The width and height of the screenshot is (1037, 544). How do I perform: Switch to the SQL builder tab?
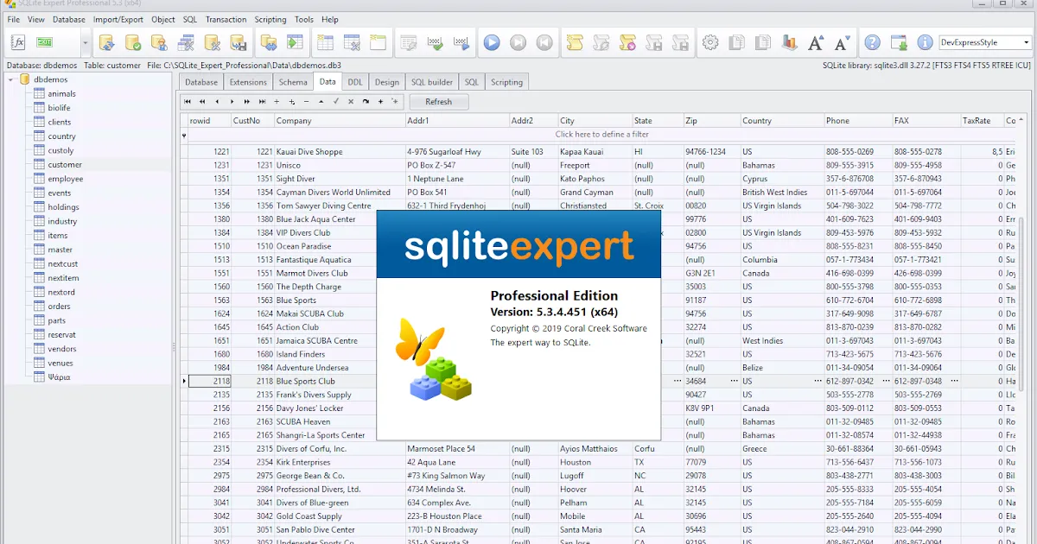pyautogui.click(x=431, y=82)
